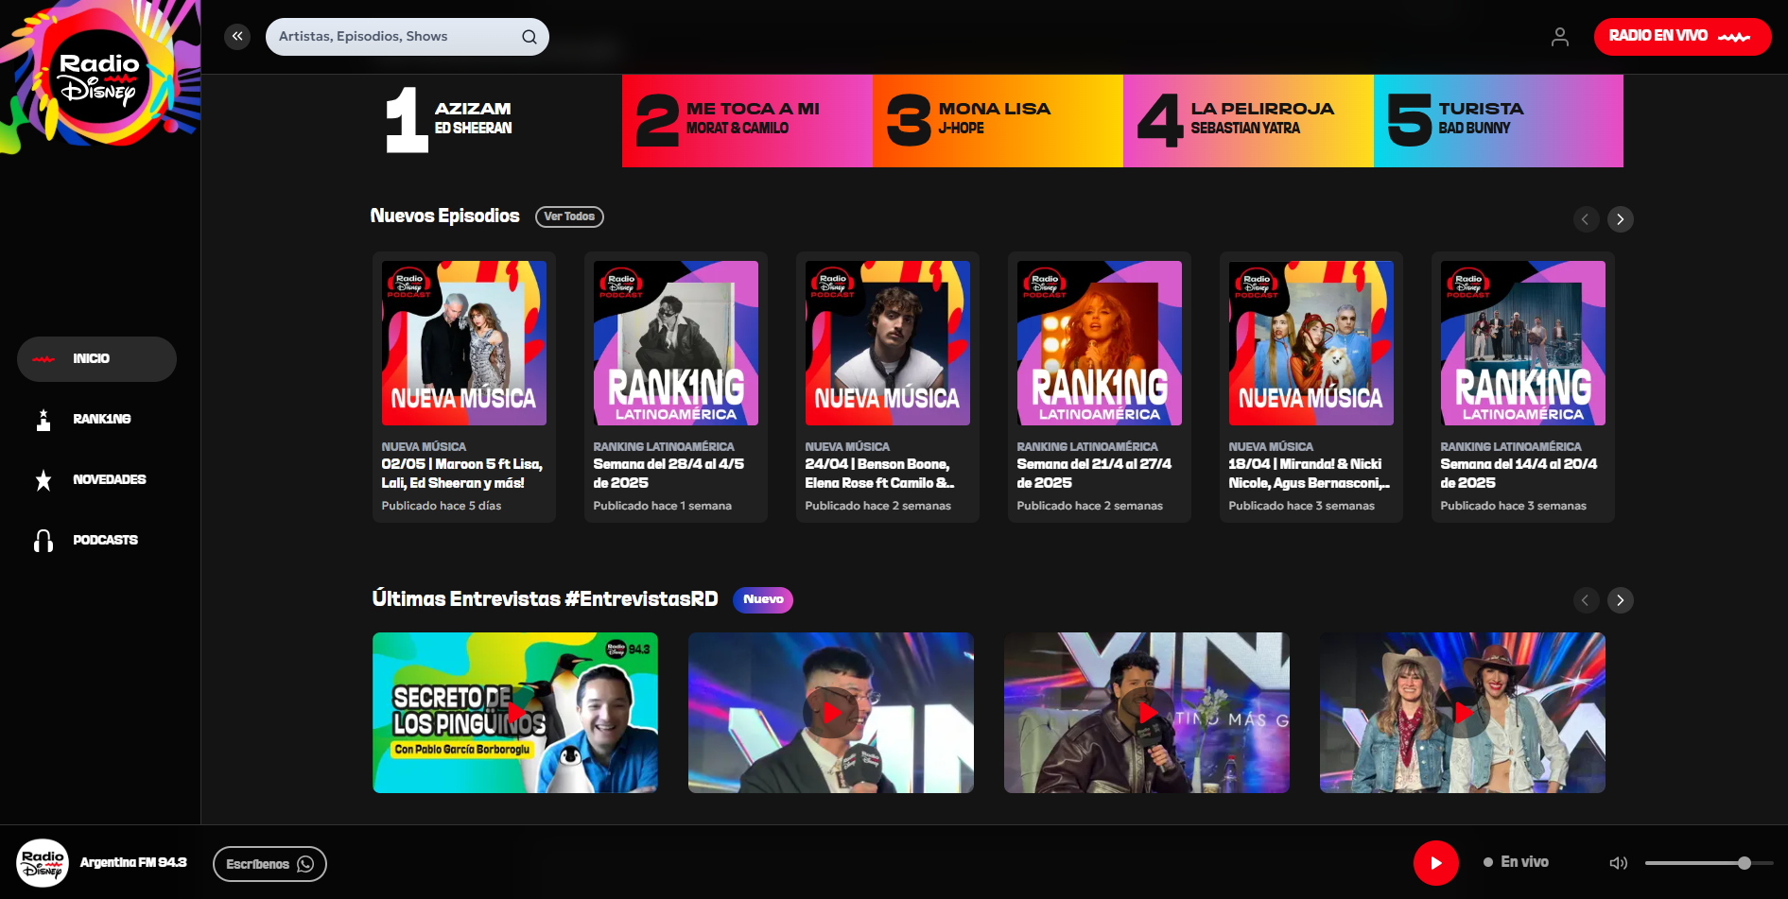Image resolution: width=1788 pixels, height=899 pixels.
Task: Advance Nuevos Episodios carousel with right arrow
Action: (x=1620, y=218)
